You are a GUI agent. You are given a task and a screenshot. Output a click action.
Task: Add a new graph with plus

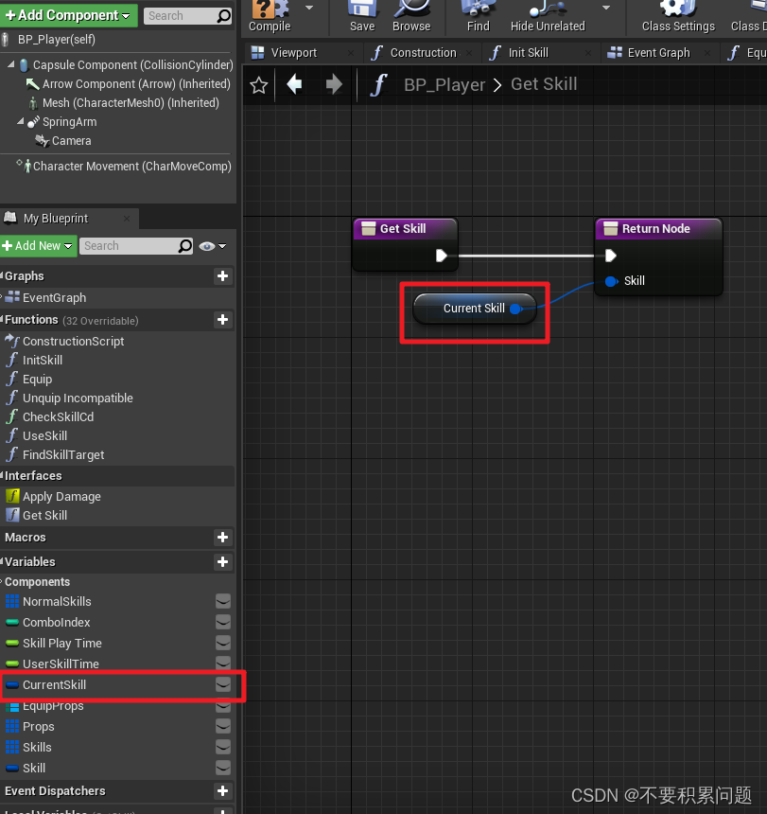tap(222, 276)
